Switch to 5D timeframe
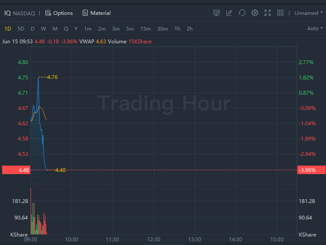326x245 pixels. [21, 29]
